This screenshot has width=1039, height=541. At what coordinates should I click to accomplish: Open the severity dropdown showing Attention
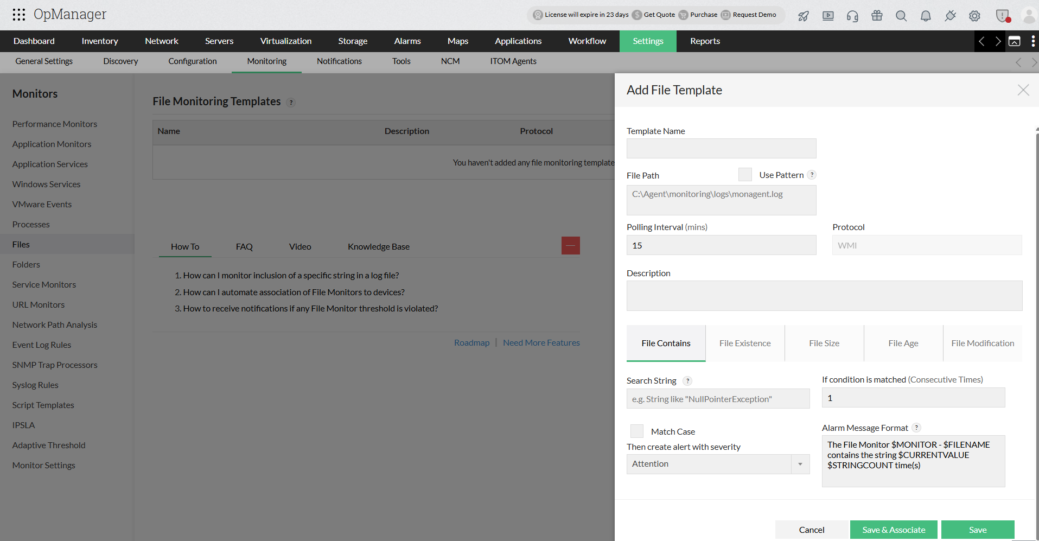[x=718, y=464]
